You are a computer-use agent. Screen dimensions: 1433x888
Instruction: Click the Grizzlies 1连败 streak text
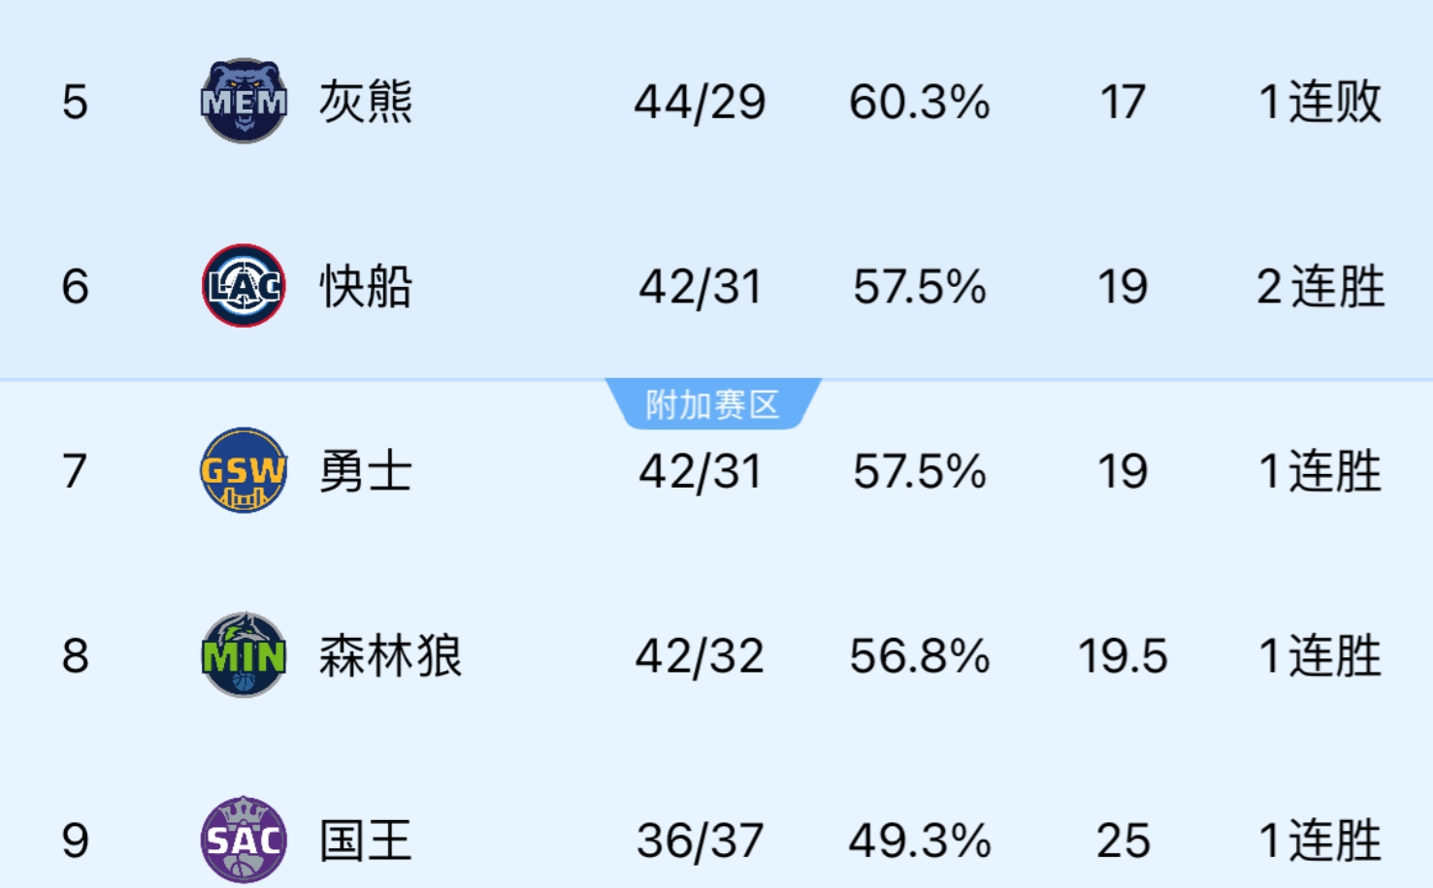(1319, 102)
